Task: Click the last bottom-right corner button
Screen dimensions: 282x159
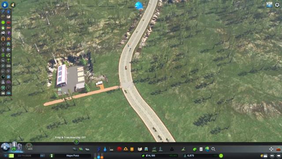Action: tap(278, 156)
